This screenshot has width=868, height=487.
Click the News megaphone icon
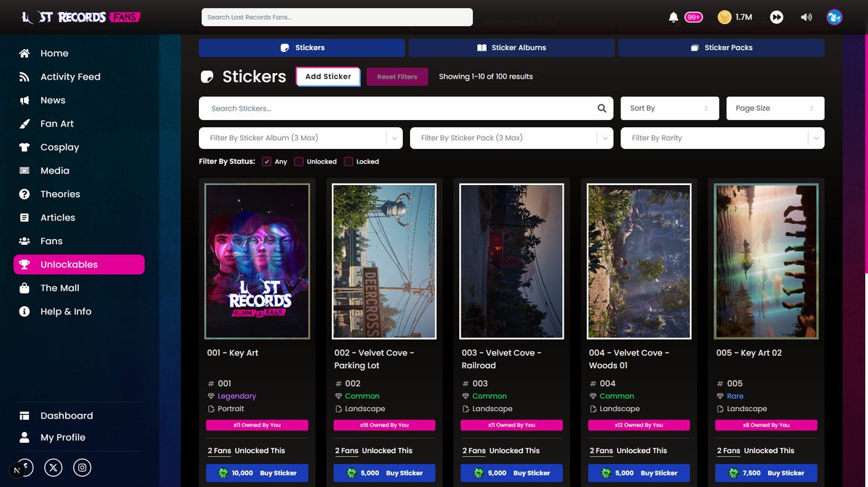25,100
